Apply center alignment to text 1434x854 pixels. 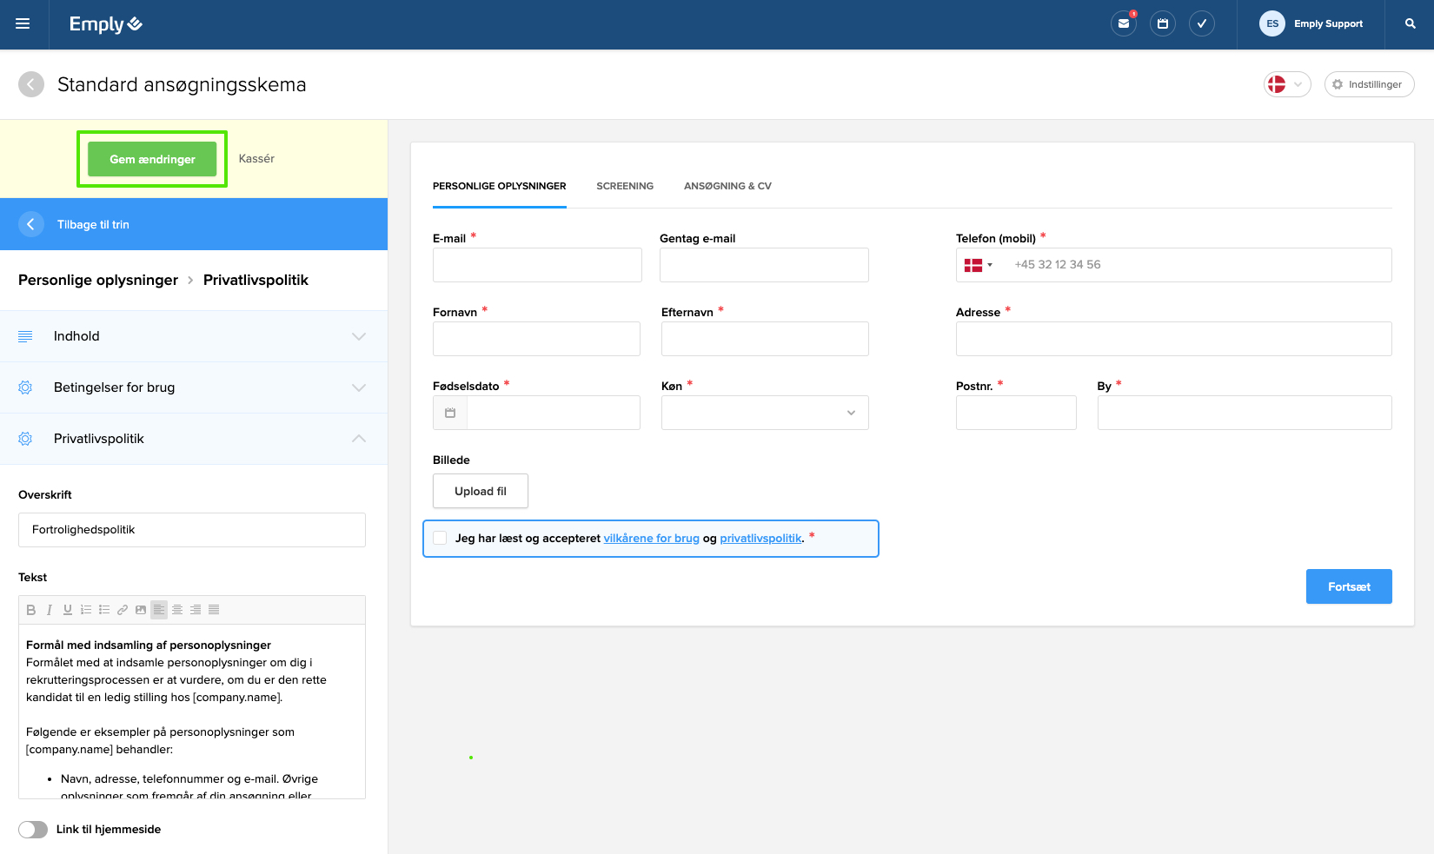(x=177, y=610)
